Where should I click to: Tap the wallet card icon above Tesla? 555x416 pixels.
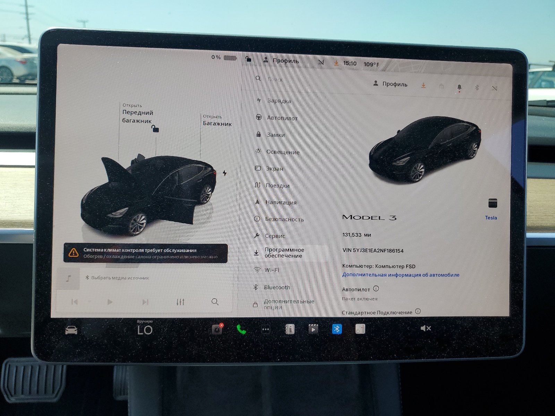point(493,203)
